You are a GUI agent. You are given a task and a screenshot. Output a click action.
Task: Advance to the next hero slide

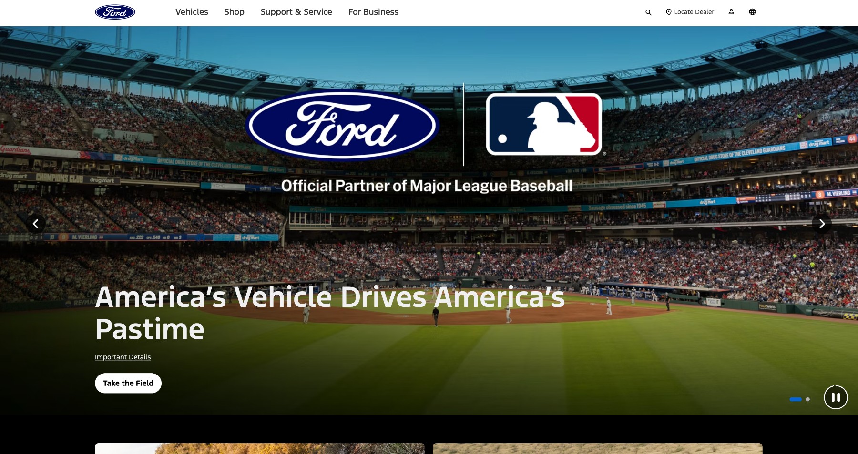click(x=822, y=224)
